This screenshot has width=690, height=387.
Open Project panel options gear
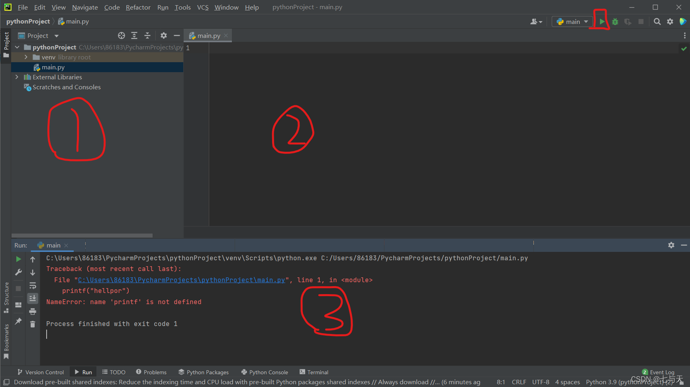(x=164, y=35)
